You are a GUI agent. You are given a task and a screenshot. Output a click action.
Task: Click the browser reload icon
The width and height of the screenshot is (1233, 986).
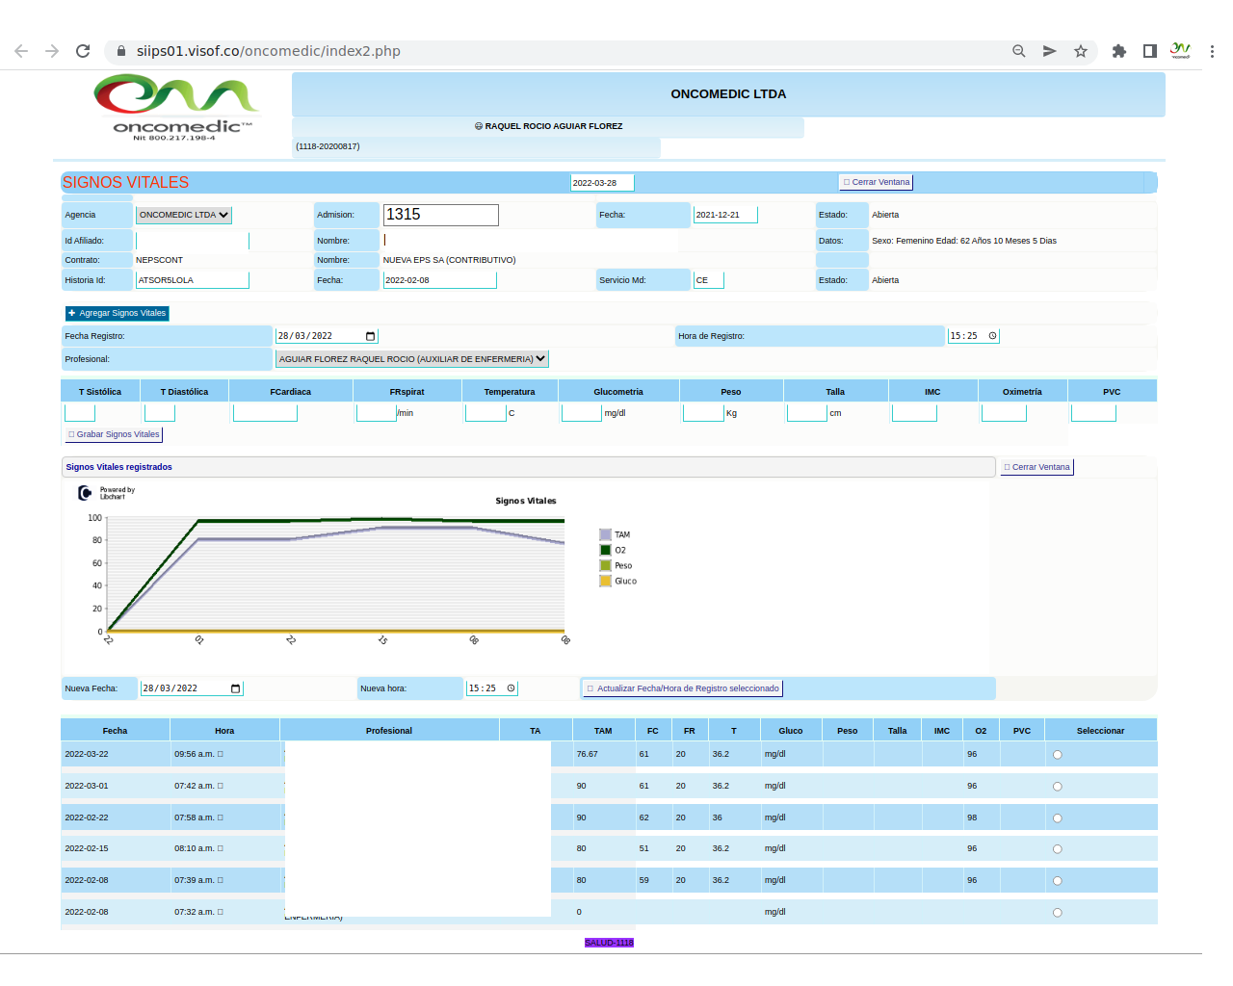tap(83, 51)
